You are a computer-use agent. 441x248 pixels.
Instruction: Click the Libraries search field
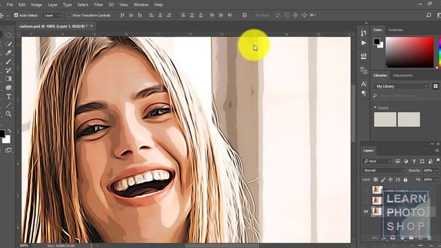(x=404, y=96)
